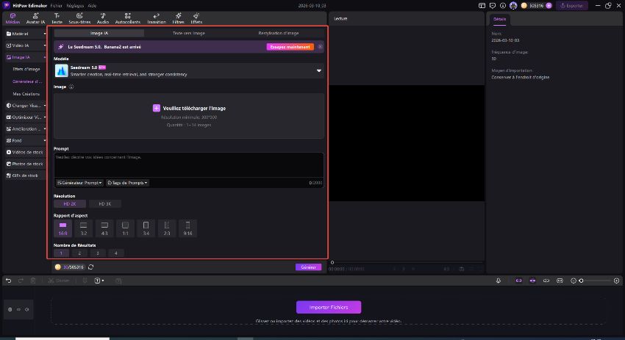Image resolution: width=625 pixels, height=340 pixels.
Task: Set number of results to 4
Action: 116,253
